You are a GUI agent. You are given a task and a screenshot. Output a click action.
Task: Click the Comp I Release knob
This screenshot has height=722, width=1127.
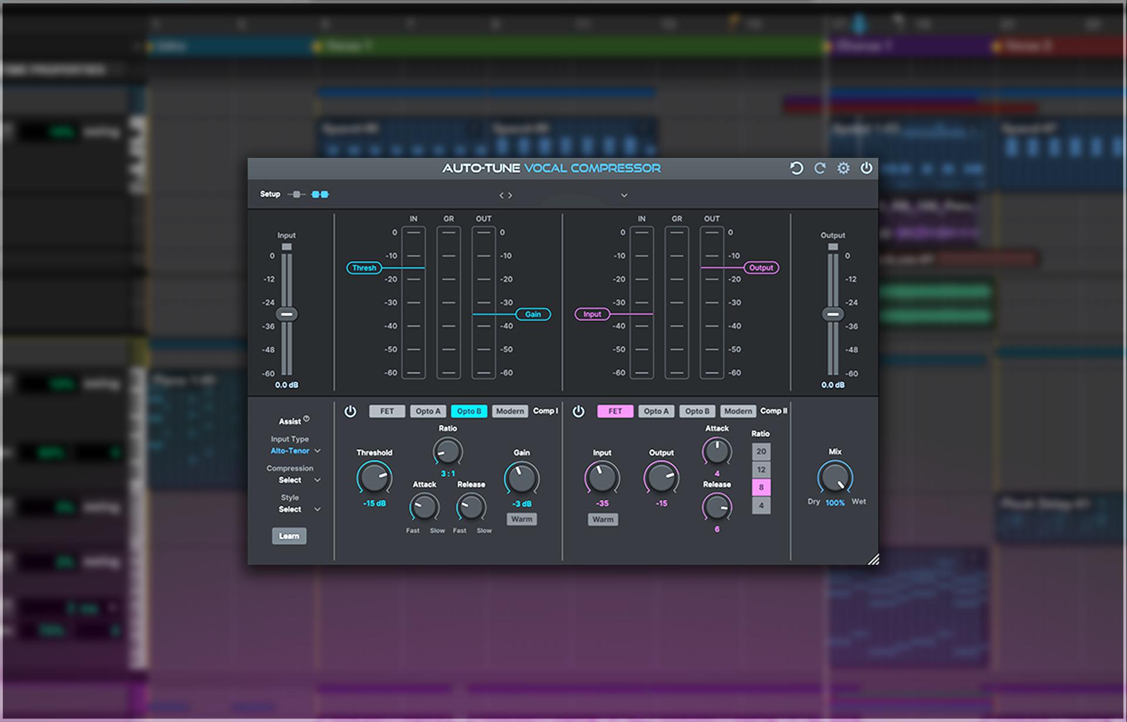pos(471,507)
